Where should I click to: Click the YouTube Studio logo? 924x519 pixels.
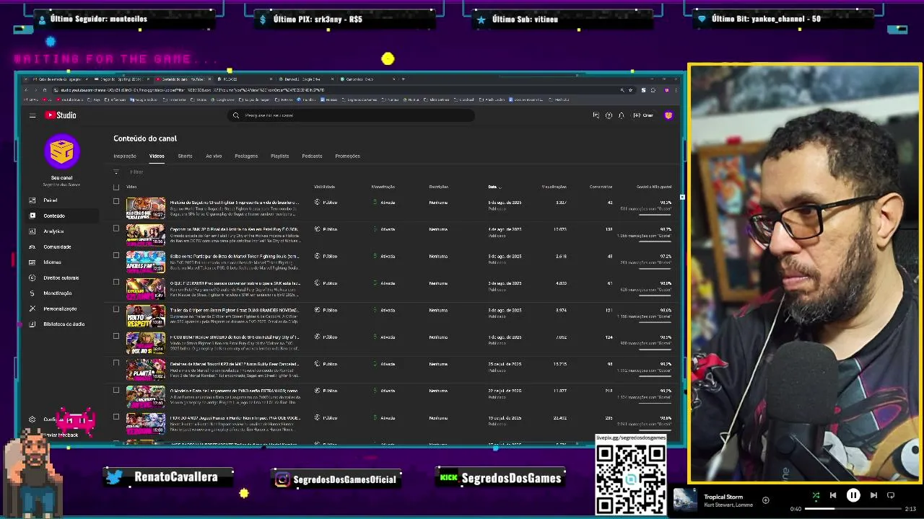(x=61, y=115)
